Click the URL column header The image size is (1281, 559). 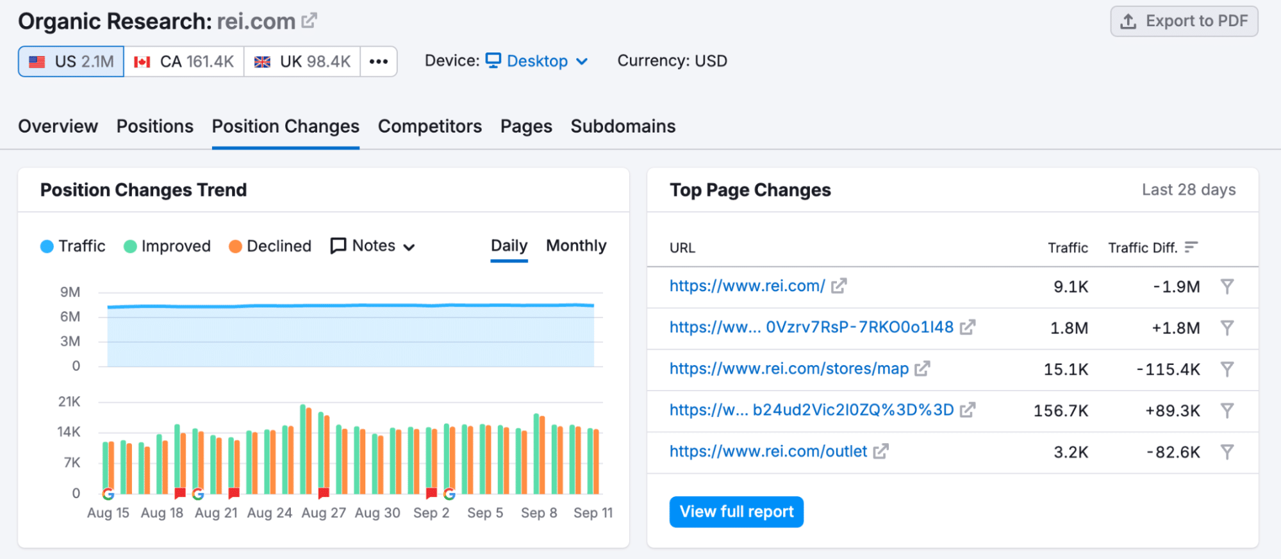click(682, 248)
